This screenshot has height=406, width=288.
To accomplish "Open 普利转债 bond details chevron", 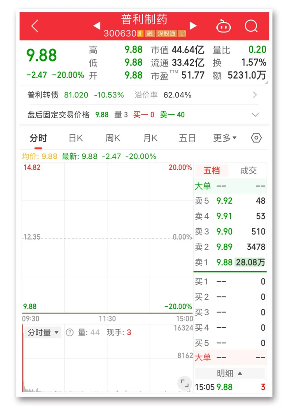I will point(255,95).
